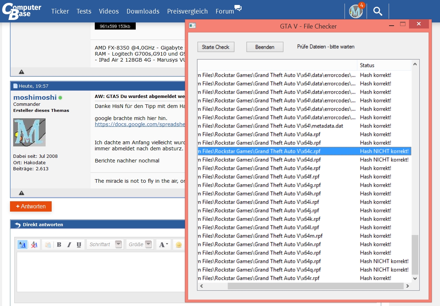Open the ComputerBase logo home link

point(21,11)
